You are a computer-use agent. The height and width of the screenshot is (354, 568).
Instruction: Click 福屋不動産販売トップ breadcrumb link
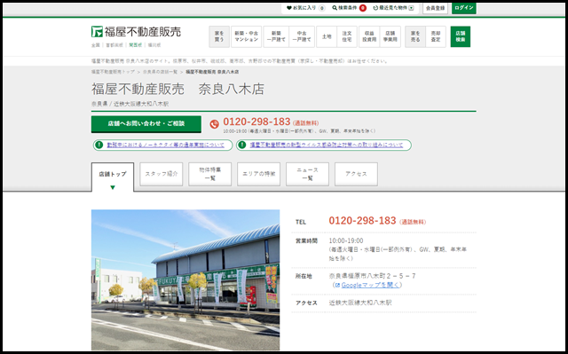click(x=113, y=72)
